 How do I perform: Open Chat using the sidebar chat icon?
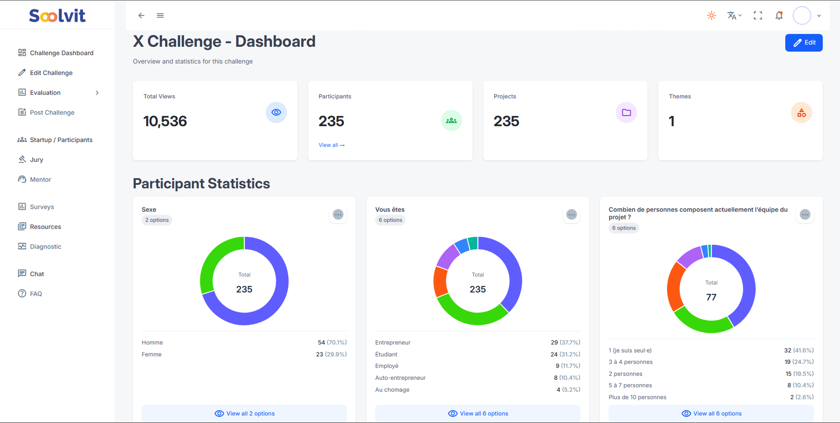tap(23, 273)
